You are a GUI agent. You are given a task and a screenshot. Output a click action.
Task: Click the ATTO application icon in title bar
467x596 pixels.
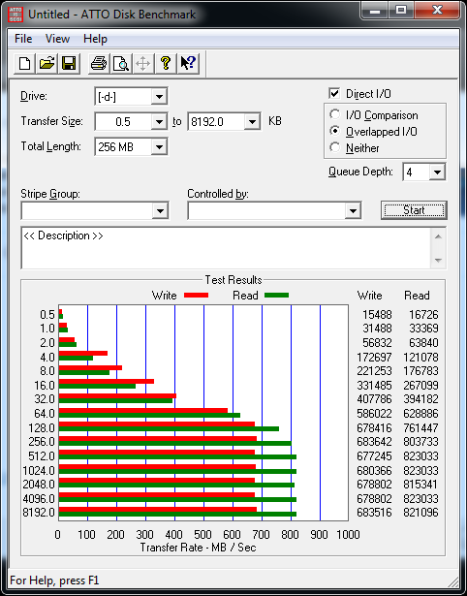(16, 15)
